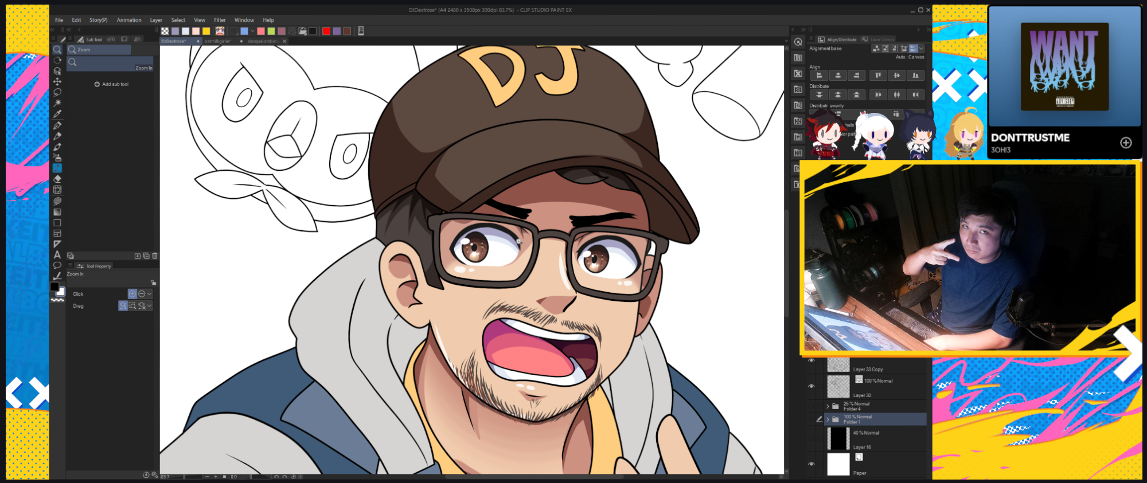Toggle visibility of the Paper layer
This screenshot has width=1147, height=483.
point(811,464)
